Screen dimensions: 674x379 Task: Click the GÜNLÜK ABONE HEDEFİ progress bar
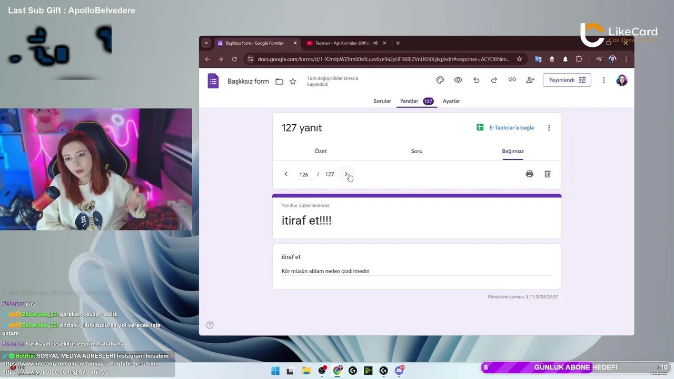[575, 367]
